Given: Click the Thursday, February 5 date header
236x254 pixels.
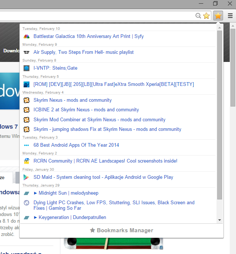Looking at the screenshot, I should point(40,77).
